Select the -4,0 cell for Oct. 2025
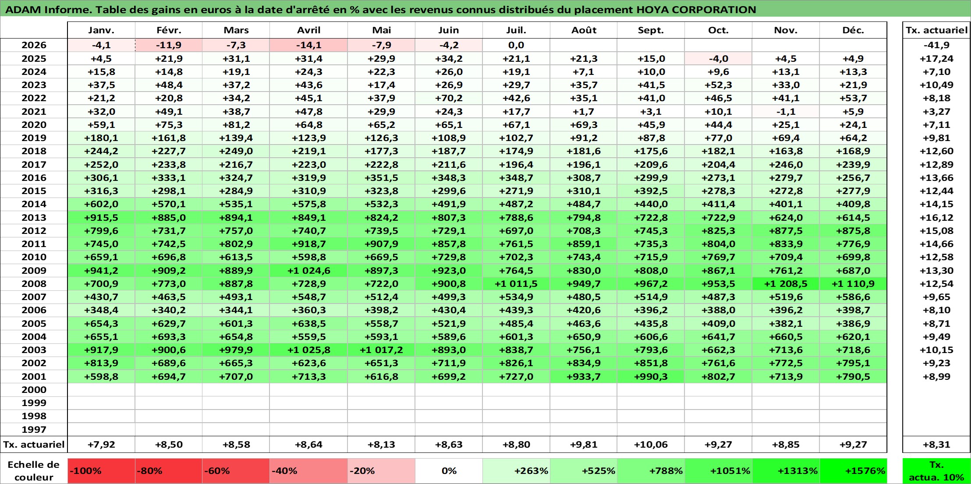971x484 pixels. point(718,59)
